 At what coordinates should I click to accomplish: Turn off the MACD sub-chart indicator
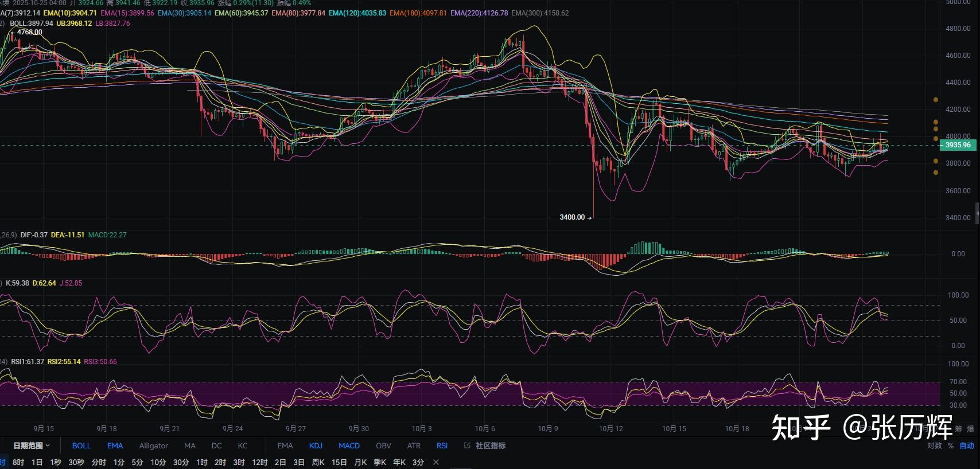[349, 445]
